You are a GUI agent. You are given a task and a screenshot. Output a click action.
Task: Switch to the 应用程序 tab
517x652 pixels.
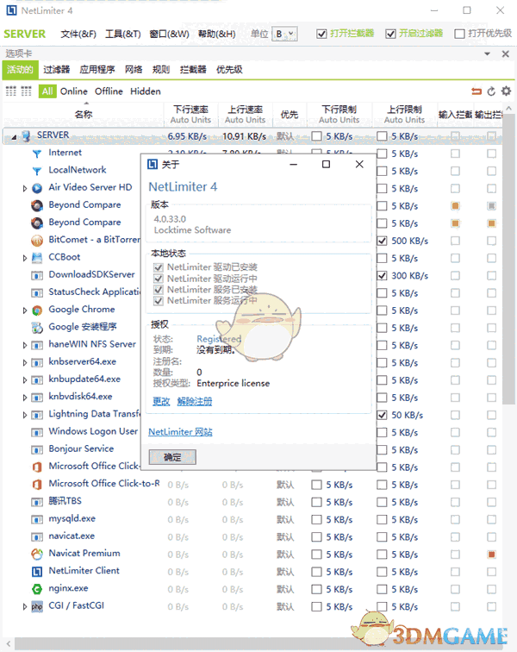coord(97,70)
